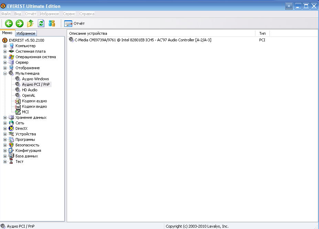Open the Сервис menu

click(69, 14)
